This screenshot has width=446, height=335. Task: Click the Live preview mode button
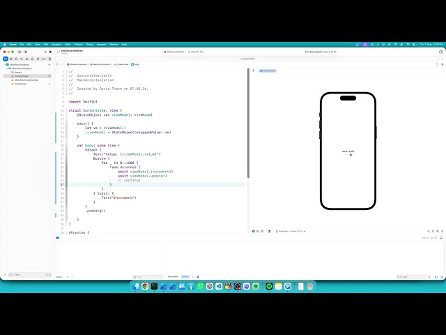click(x=254, y=231)
